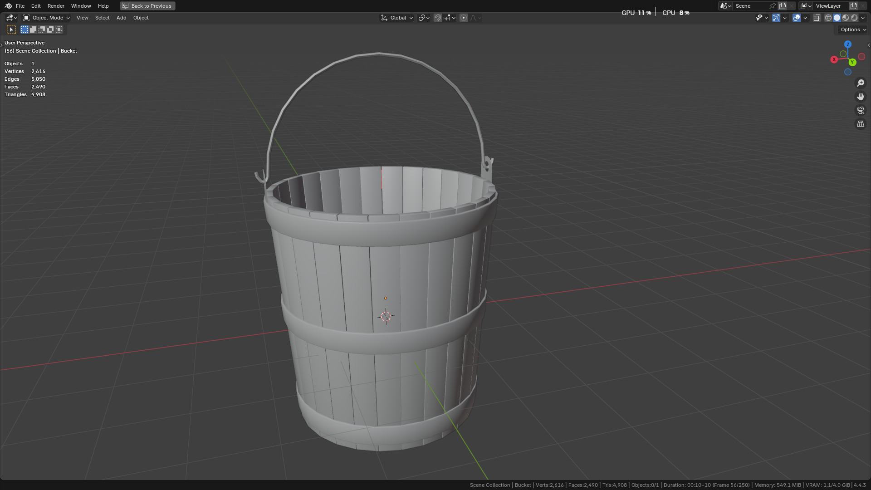Click the Memory: 549.1 MiB status text
This screenshot has width=871, height=490.
[x=778, y=485]
